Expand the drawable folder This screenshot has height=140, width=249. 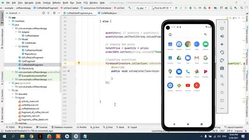tap(13, 94)
